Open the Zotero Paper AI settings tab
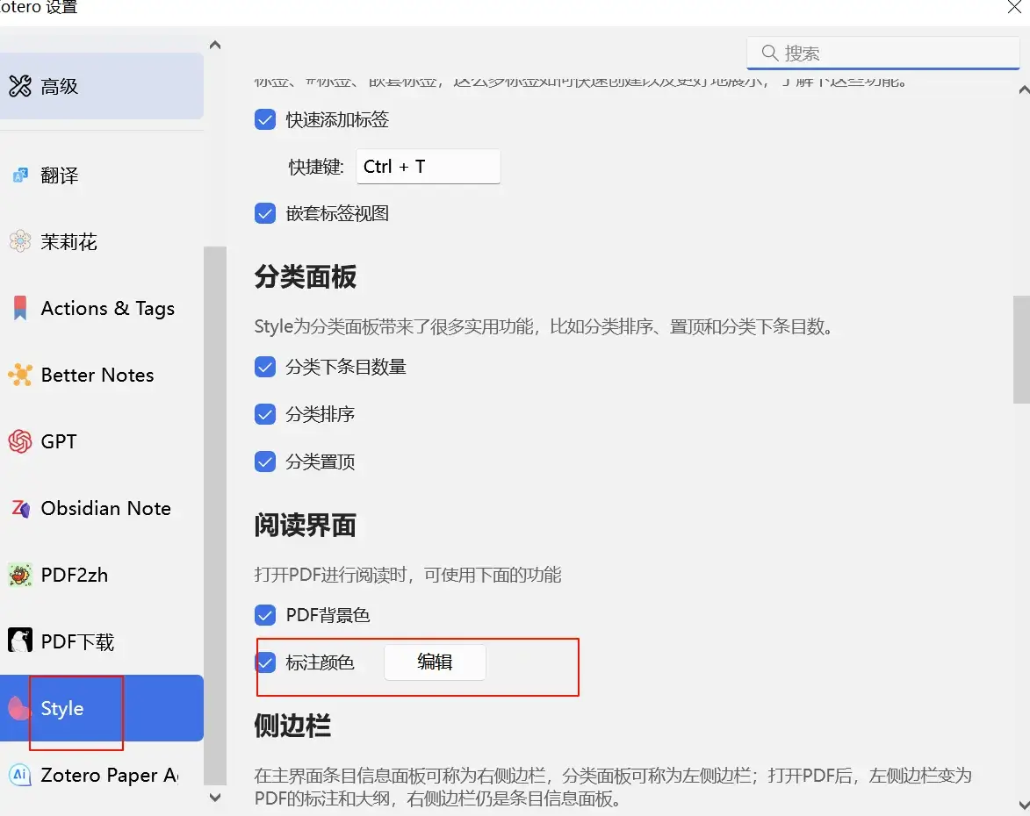 point(101,775)
